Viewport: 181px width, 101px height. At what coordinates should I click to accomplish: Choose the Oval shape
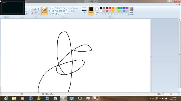(x=56, y=8)
